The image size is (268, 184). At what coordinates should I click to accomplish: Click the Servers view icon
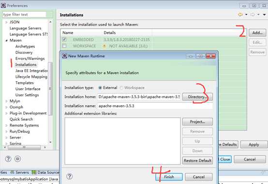pos(12,172)
